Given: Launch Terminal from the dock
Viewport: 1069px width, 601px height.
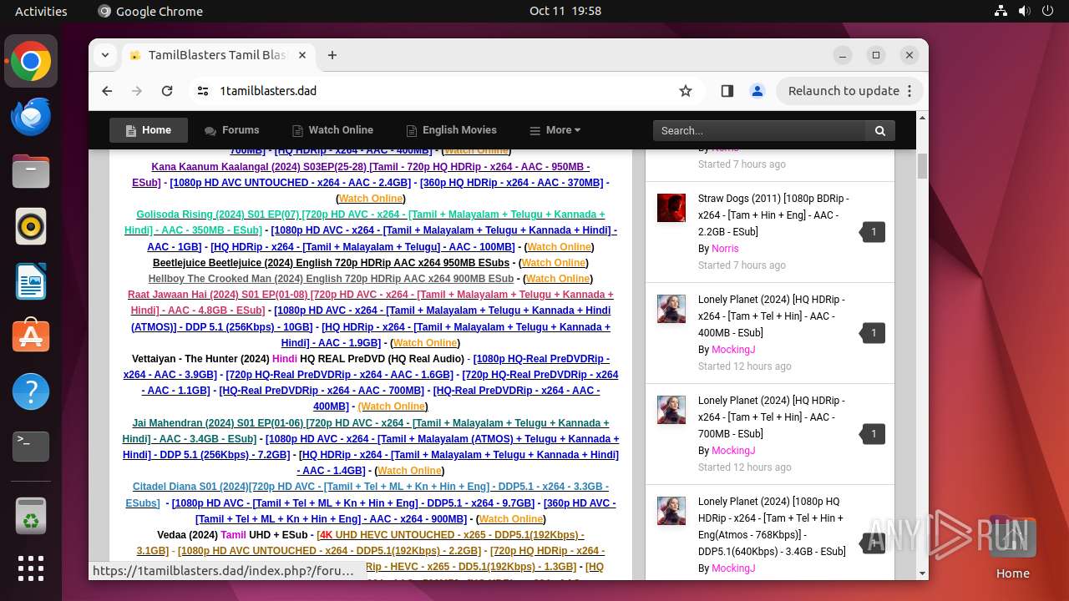Looking at the screenshot, I should coord(31,447).
